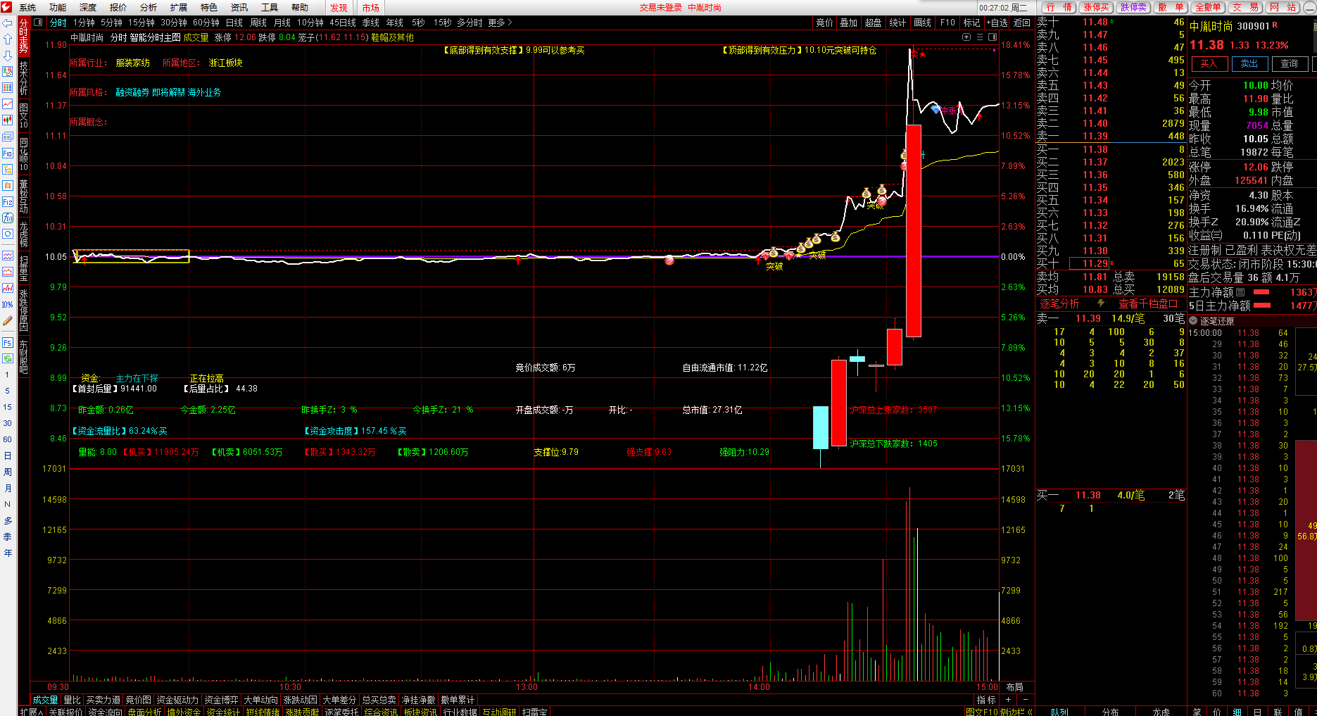The image size is (1317, 716).
Task: Collapse the 逐笔还原 panel chevron
Action: pos(1194,321)
